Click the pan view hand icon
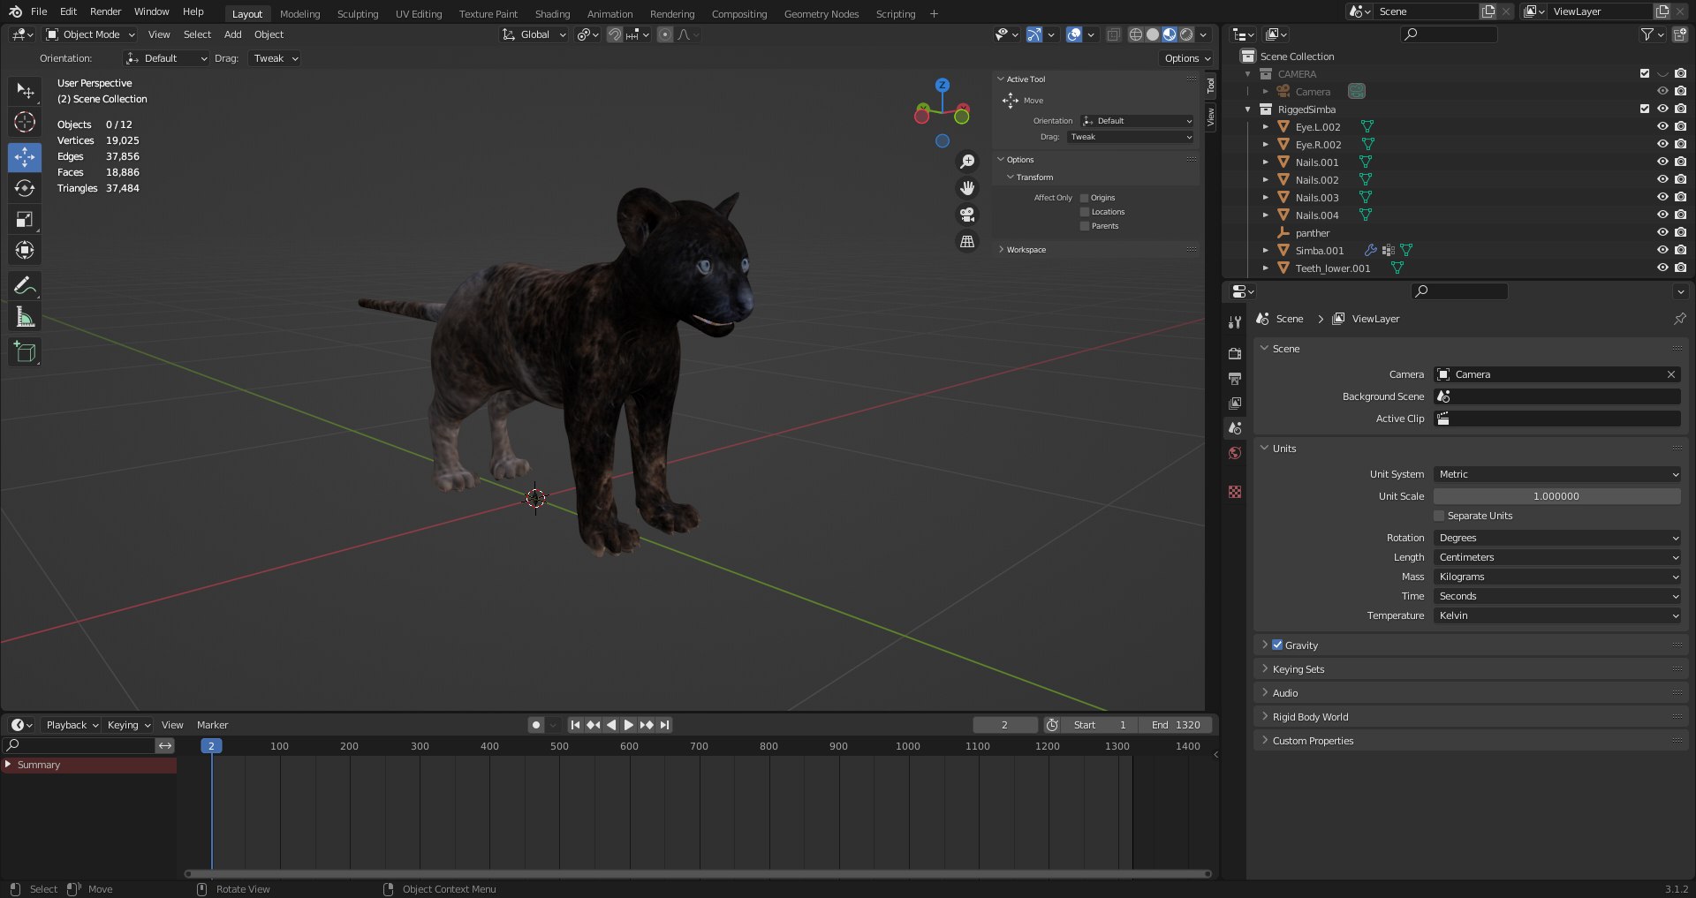Screen dimensions: 1696x898 (x=968, y=188)
